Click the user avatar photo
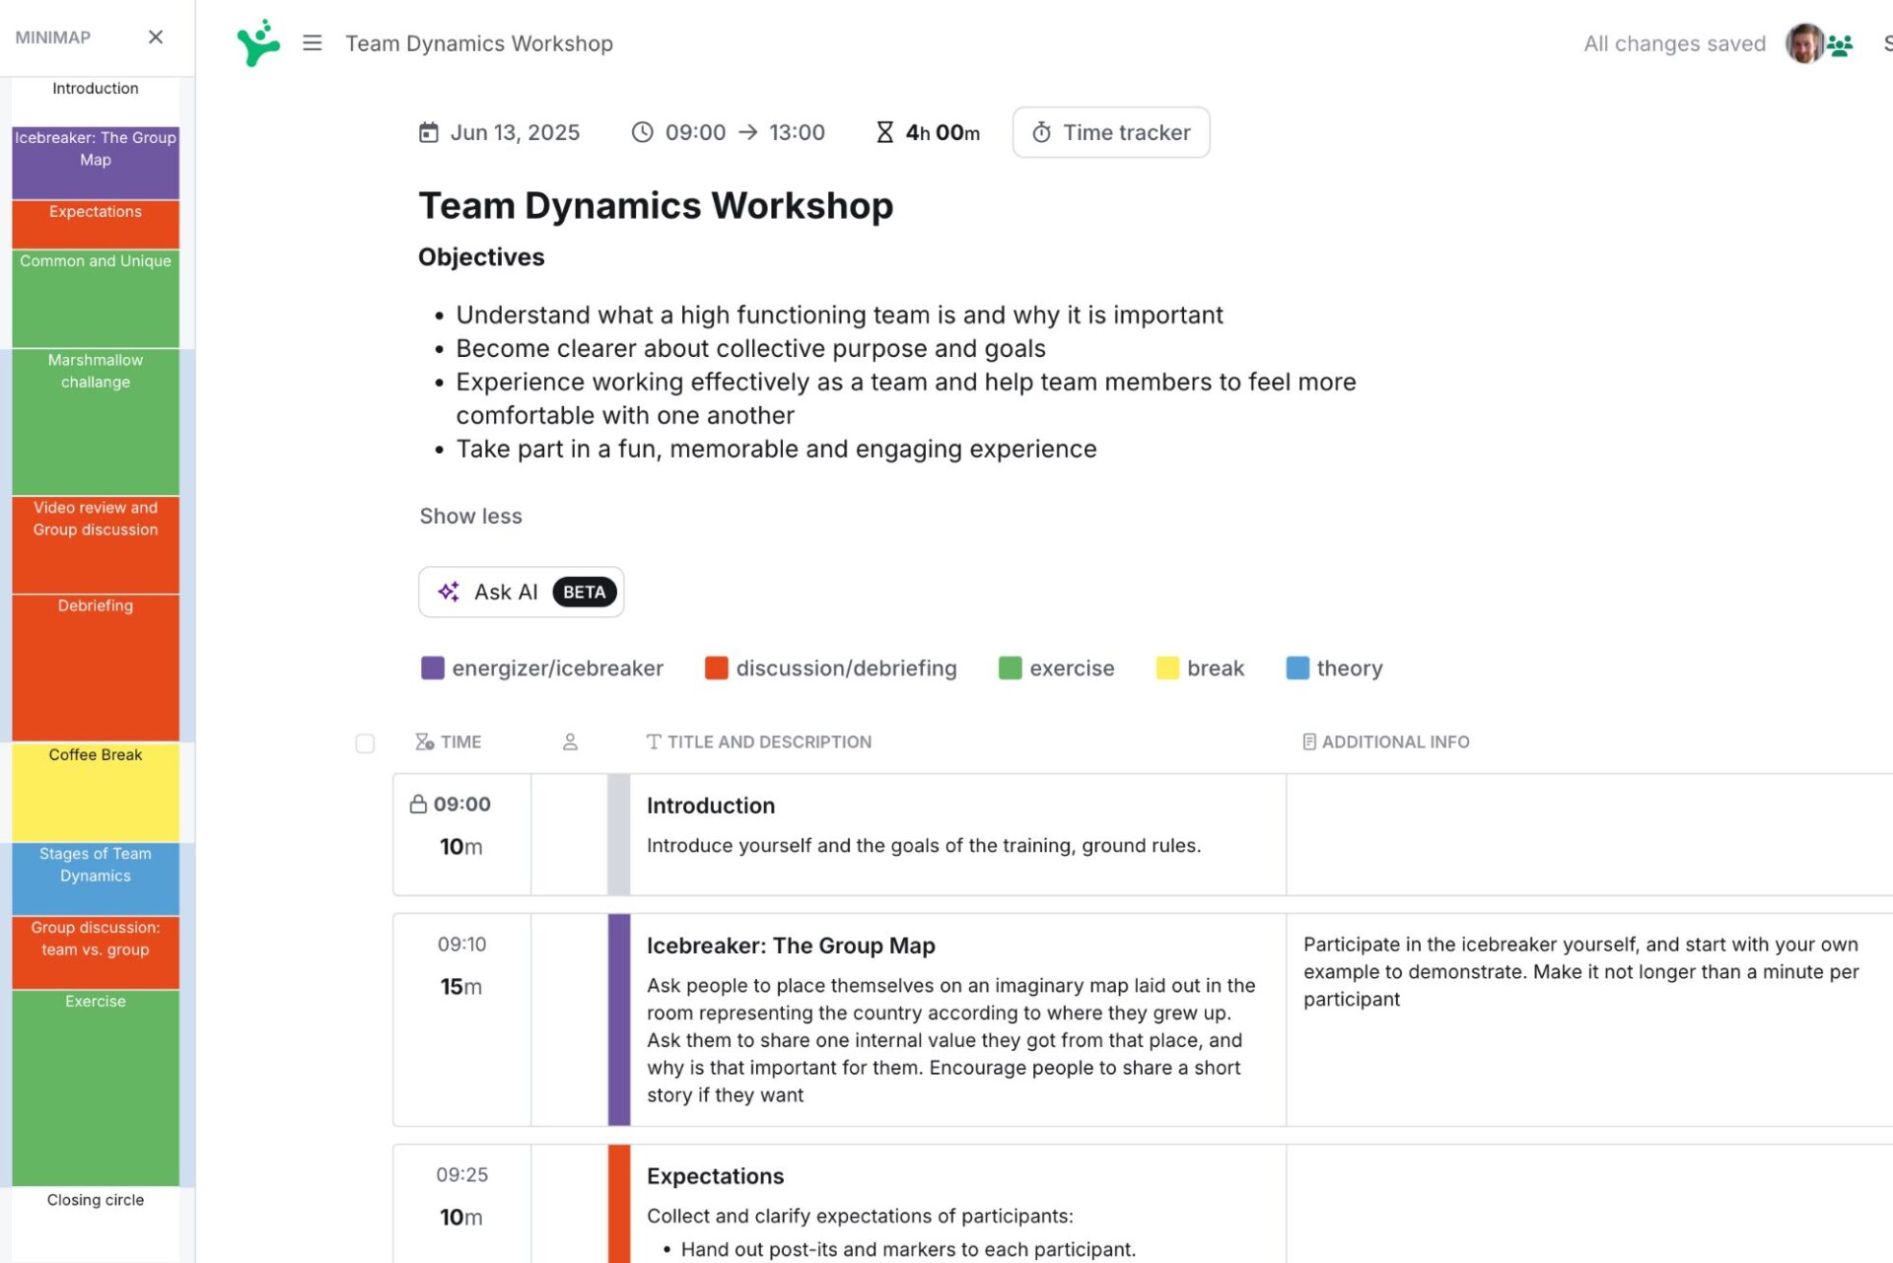The width and height of the screenshot is (1893, 1263). click(x=1803, y=43)
